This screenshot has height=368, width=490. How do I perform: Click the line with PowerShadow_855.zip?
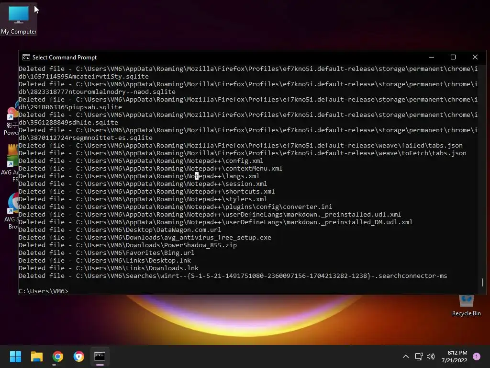128,245
